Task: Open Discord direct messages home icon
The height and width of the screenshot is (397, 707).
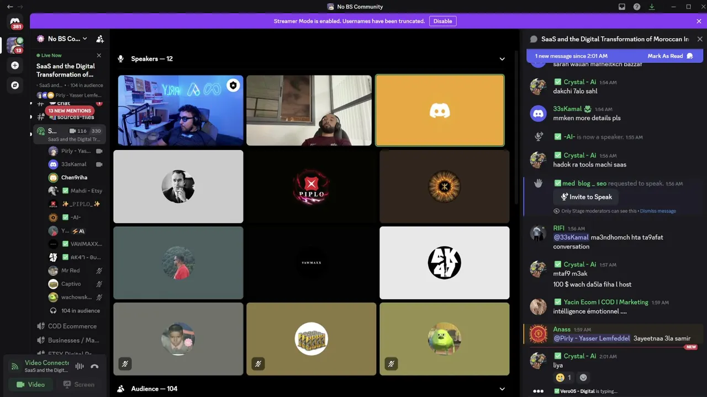Action: pos(15,23)
